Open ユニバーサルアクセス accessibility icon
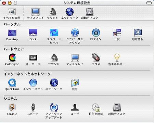This screenshot has height=123, width=154. point(75,32)
